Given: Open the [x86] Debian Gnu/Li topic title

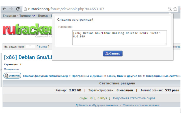Looking at the screenshot, I should (28, 57).
